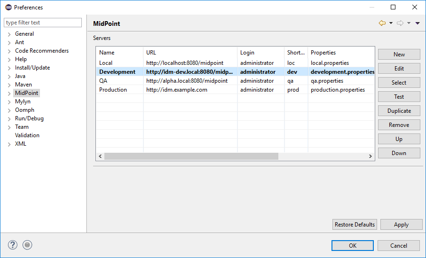Click the table scrollbar right arrow
426x258 pixels.
point(371,156)
